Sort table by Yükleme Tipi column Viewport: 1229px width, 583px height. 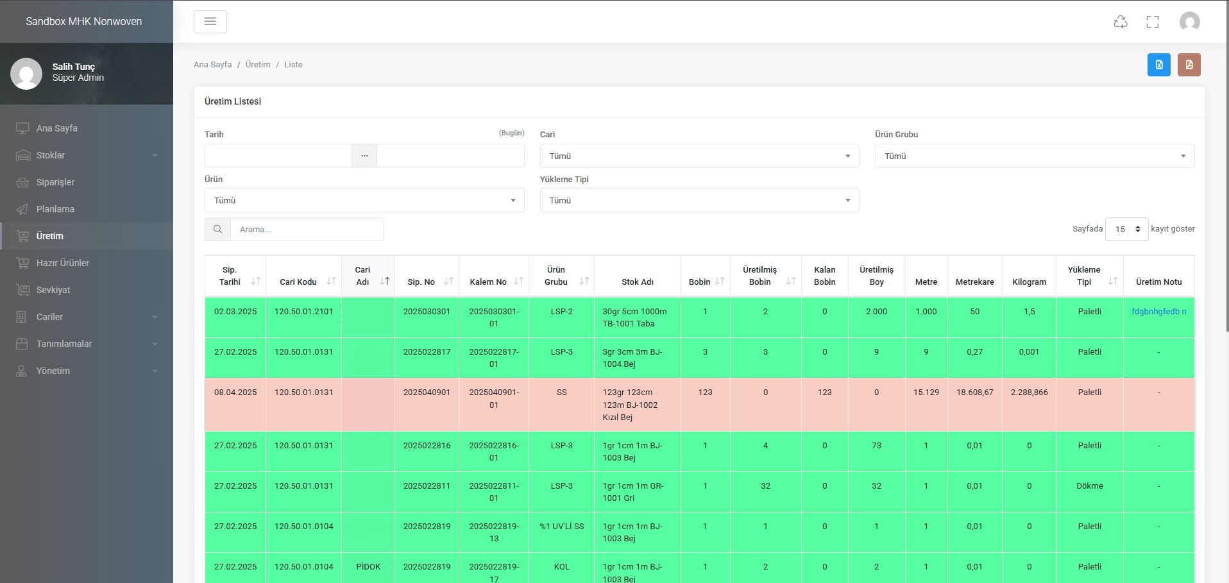click(x=1113, y=281)
